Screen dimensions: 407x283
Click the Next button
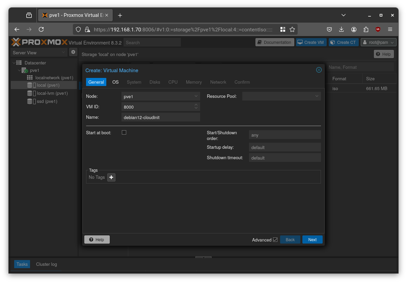click(x=312, y=239)
